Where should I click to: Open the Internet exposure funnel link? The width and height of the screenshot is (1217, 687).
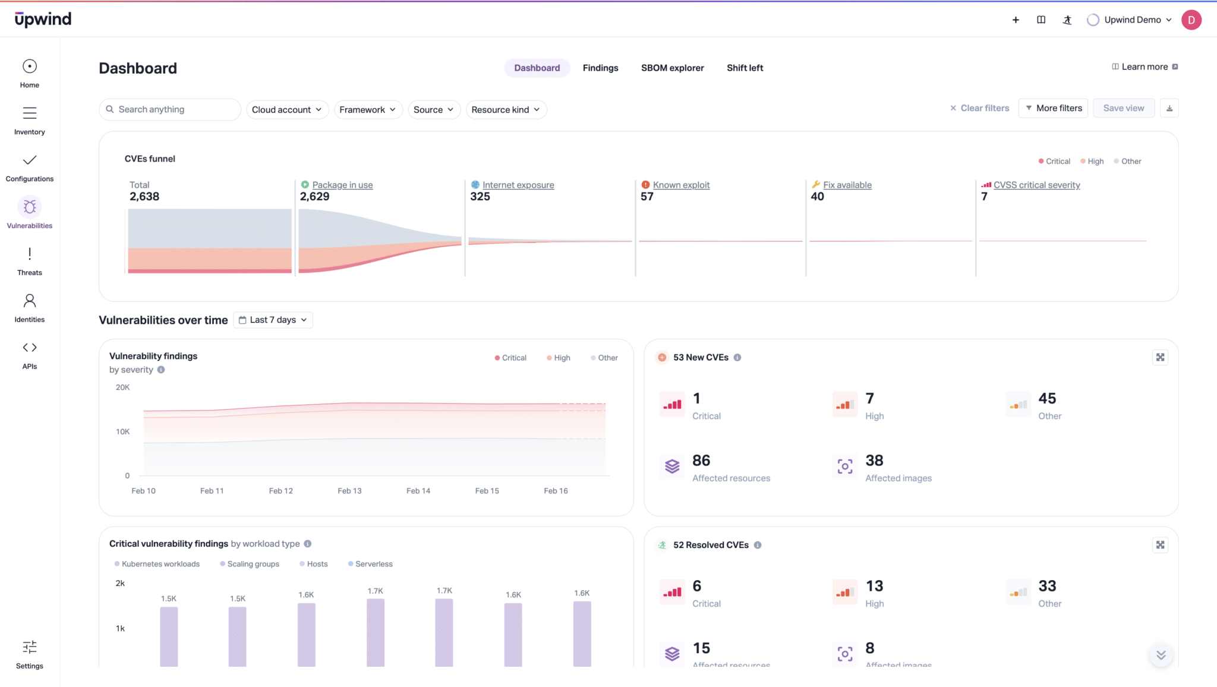click(518, 185)
